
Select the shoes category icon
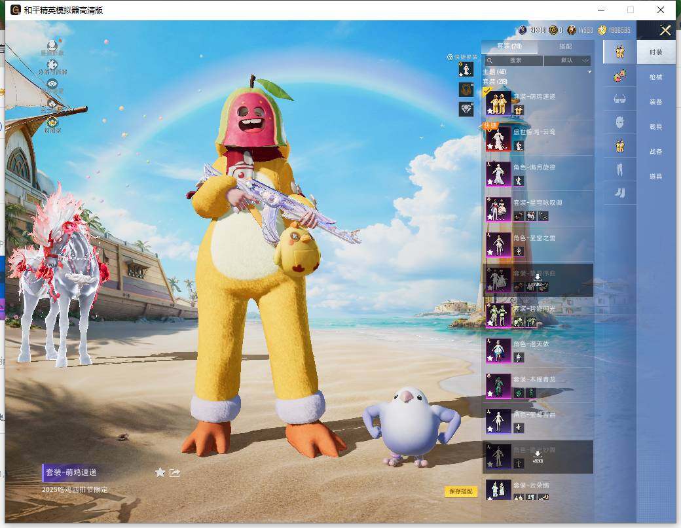619,192
